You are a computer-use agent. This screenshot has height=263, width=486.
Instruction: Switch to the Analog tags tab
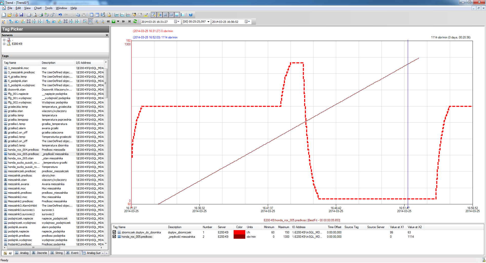pyautogui.click(x=22, y=253)
